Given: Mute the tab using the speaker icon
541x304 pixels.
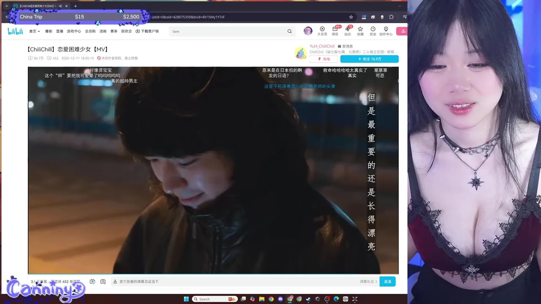Looking at the screenshot, I should [60, 6].
